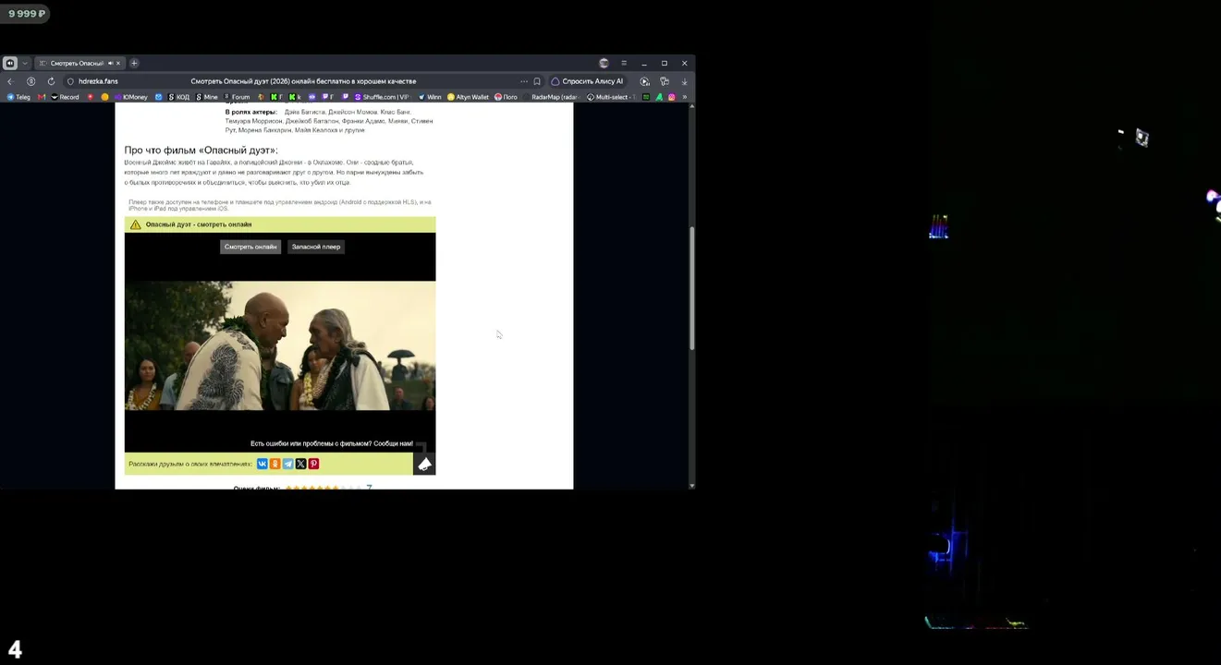Open the КОД bookmark
1221x665 pixels.
pyautogui.click(x=177, y=97)
